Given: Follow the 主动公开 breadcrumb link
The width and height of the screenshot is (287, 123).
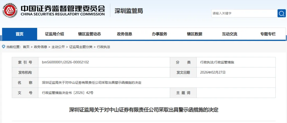Looking at the screenshot, I should click(58, 47).
